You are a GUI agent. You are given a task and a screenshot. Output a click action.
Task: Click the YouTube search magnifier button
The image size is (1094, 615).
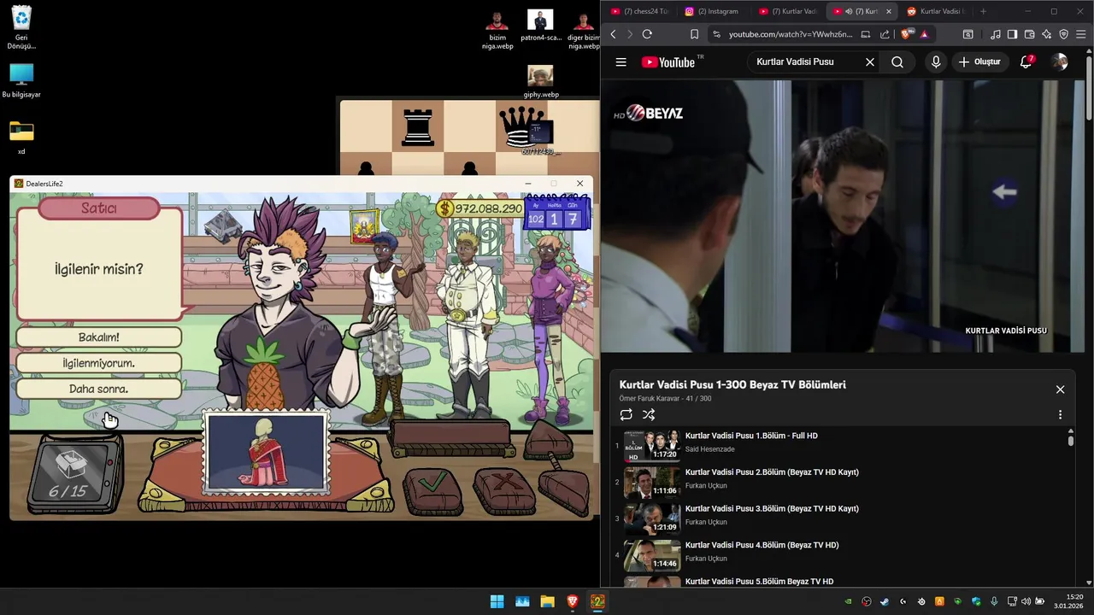[897, 62]
